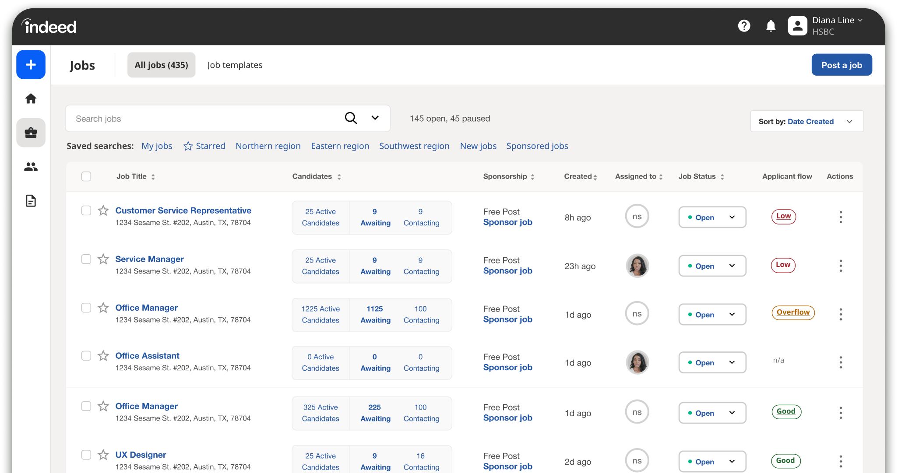Check the Service Manager row checkbox
The width and height of the screenshot is (898, 473).
86,259
